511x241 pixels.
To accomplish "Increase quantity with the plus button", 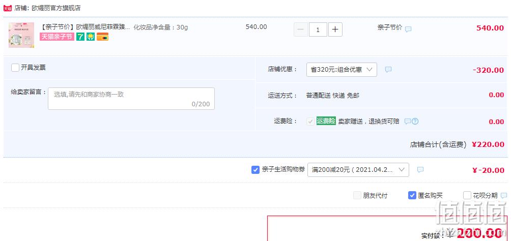I will [335, 29].
